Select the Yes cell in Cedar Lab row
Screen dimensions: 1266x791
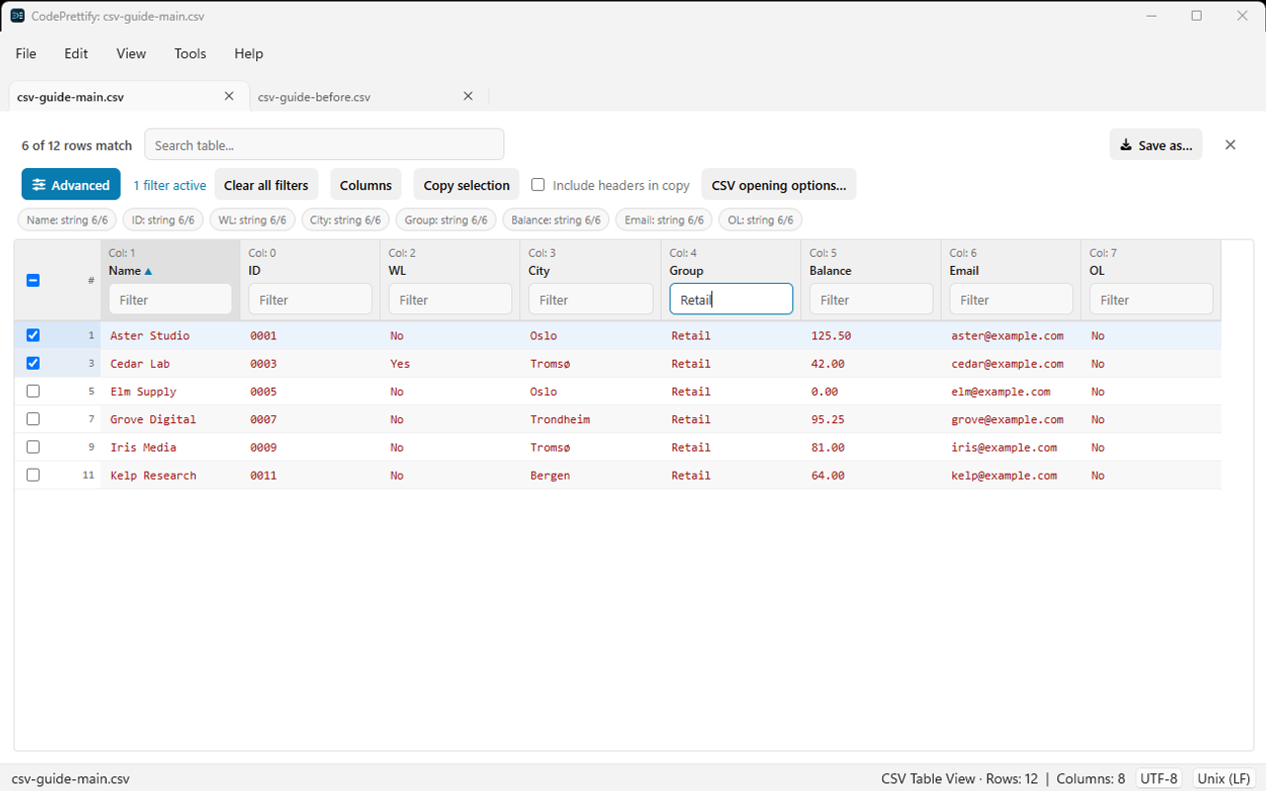450,363
